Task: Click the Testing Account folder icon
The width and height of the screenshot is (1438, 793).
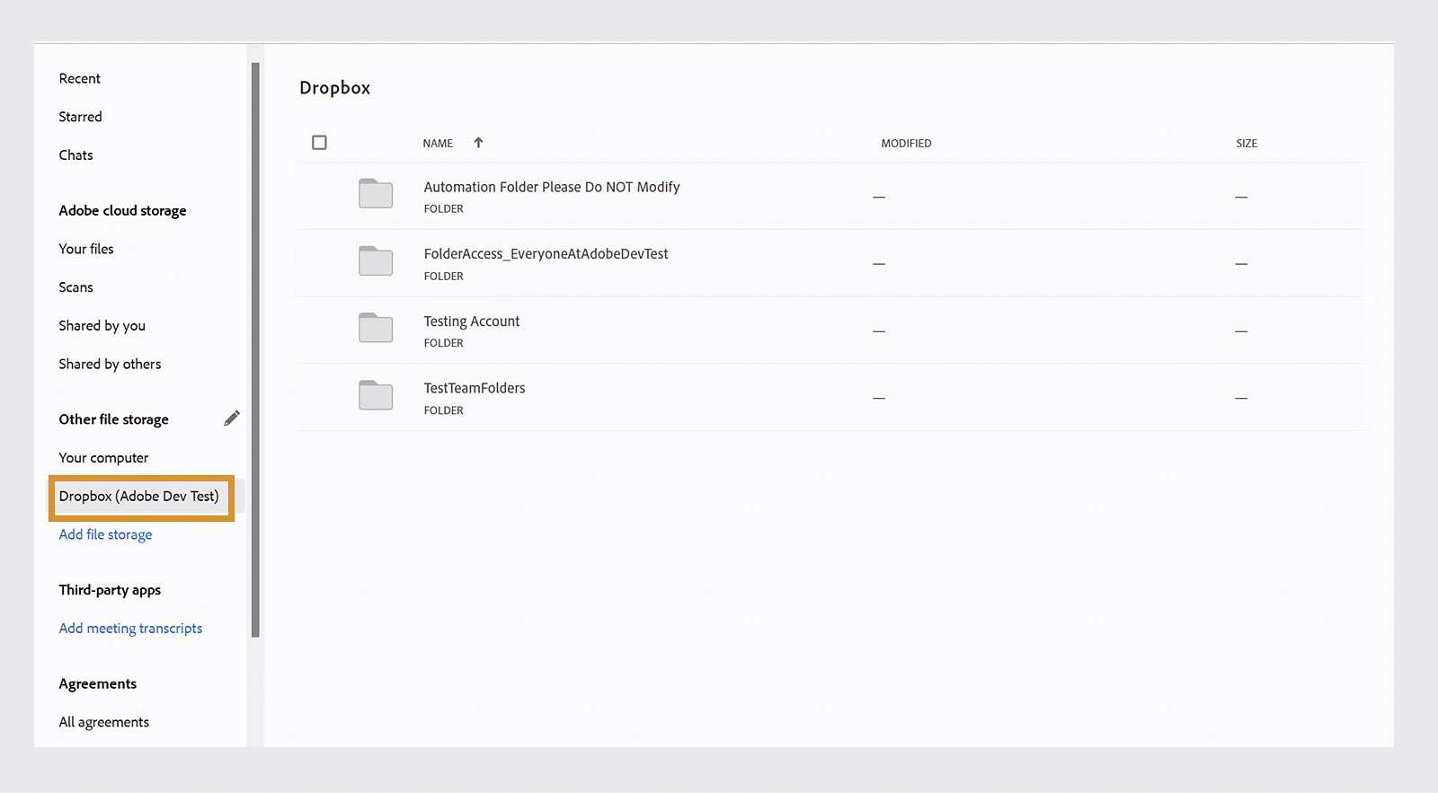Action: [376, 329]
